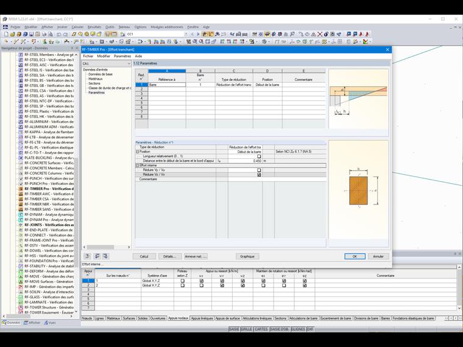Enable the 'Réduire Vy / Vu' checkbox
Viewport: 463px width, 347px height.
pyautogui.click(x=259, y=170)
